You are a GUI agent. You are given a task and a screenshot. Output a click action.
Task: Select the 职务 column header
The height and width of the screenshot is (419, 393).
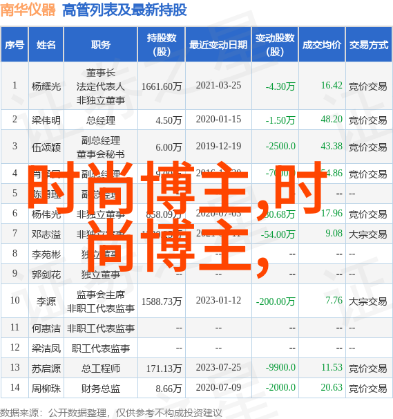click(101, 45)
